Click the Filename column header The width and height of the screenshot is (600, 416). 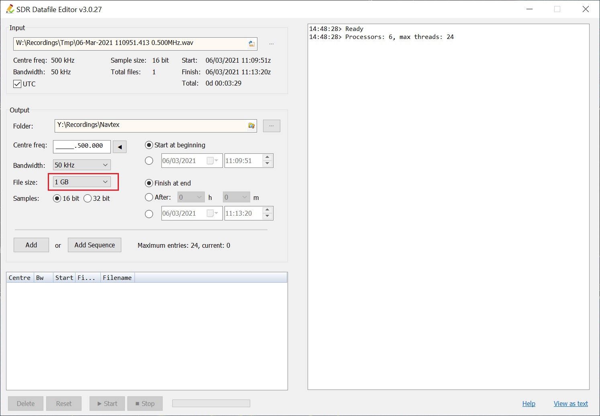(117, 277)
